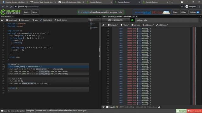Open the Libraries button
This screenshot has height=113, width=202.
coord(136,25)
